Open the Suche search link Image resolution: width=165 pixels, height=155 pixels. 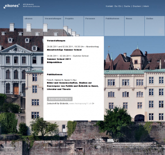coord(127,6)
